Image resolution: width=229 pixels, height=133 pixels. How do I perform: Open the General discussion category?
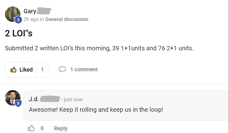67,19
